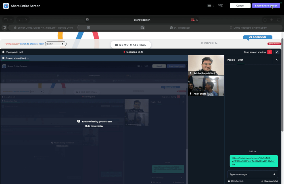Open the screen selection dropdown with display icon

coord(211,6)
